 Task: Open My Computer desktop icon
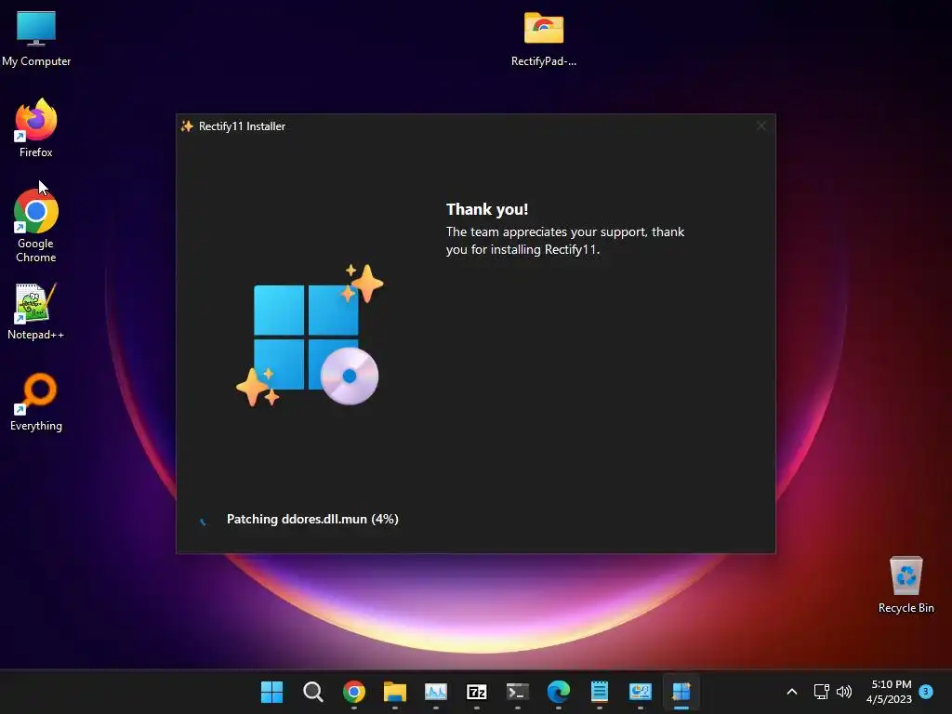pyautogui.click(x=36, y=38)
